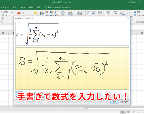Open the column chart dropdown arrow

click(x=49, y=12)
